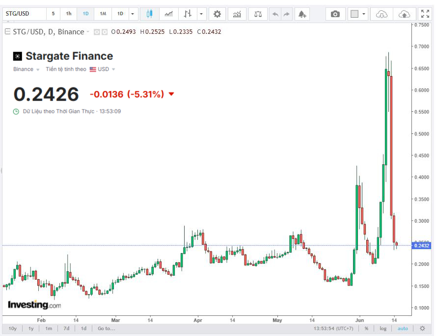Open indicators menu icon
Viewport: 436px width, 336px height.
click(x=237, y=14)
